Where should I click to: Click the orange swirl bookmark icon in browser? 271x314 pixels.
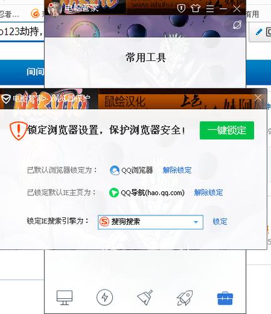coord(35,14)
